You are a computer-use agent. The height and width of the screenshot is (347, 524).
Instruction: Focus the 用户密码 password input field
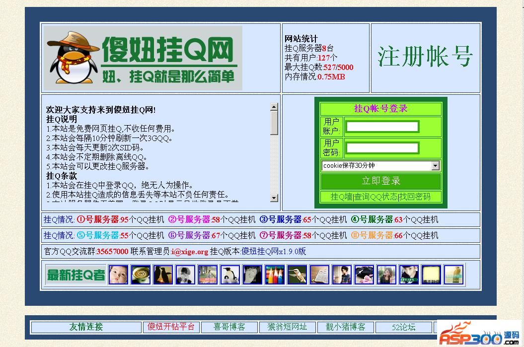tap(382, 148)
